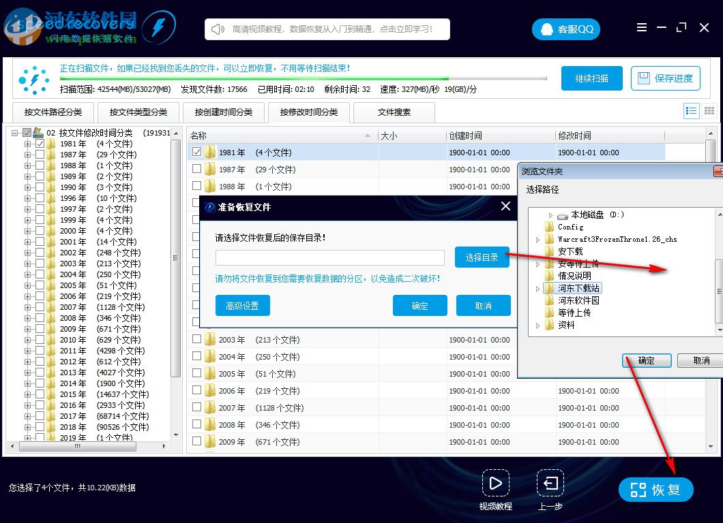Image resolution: width=723 pixels, height=523 pixels.
Task: Open the 文件搜索 tab
Action: 394,112
